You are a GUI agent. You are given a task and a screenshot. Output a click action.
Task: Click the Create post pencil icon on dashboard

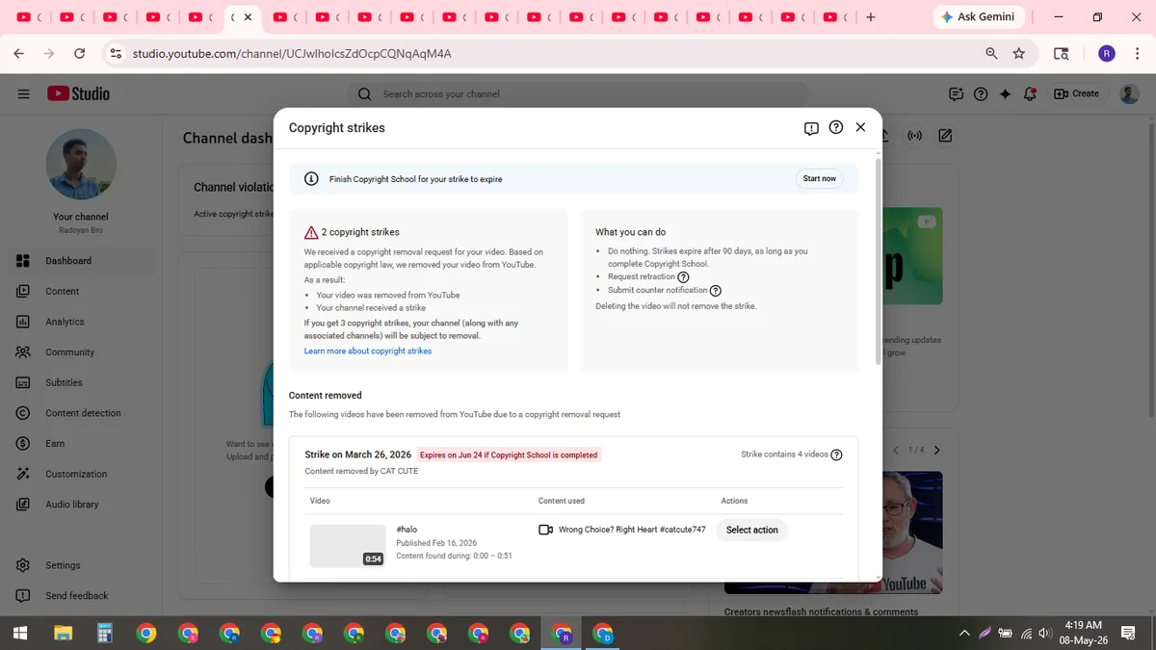point(945,136)
